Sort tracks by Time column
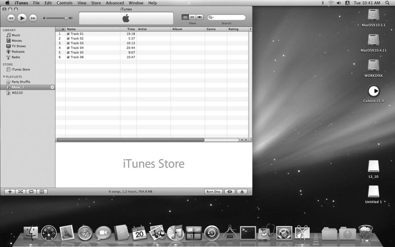Image resolution: width=395 pixels, height=247 pixels. [128, 29]
